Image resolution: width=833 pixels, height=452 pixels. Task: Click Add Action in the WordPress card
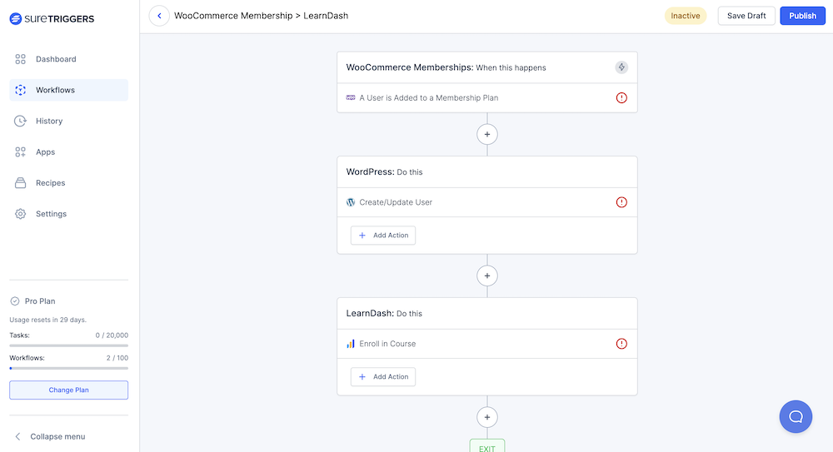pos(383,236)
